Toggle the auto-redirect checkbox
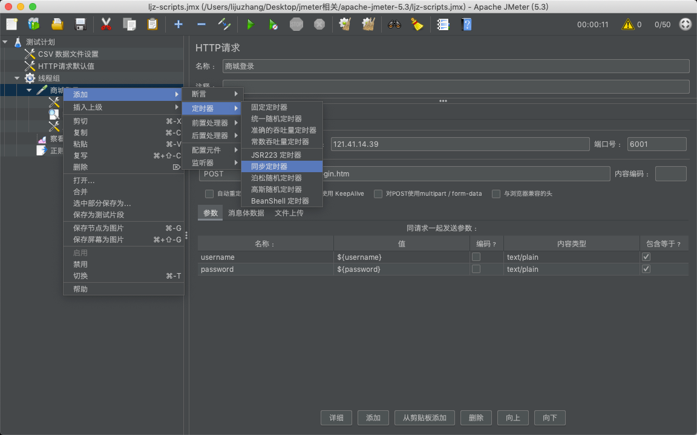The image size is (697, 435). click(x=209, y=194)
